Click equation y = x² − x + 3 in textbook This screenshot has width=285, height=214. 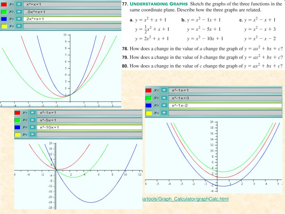coord(260,29)
